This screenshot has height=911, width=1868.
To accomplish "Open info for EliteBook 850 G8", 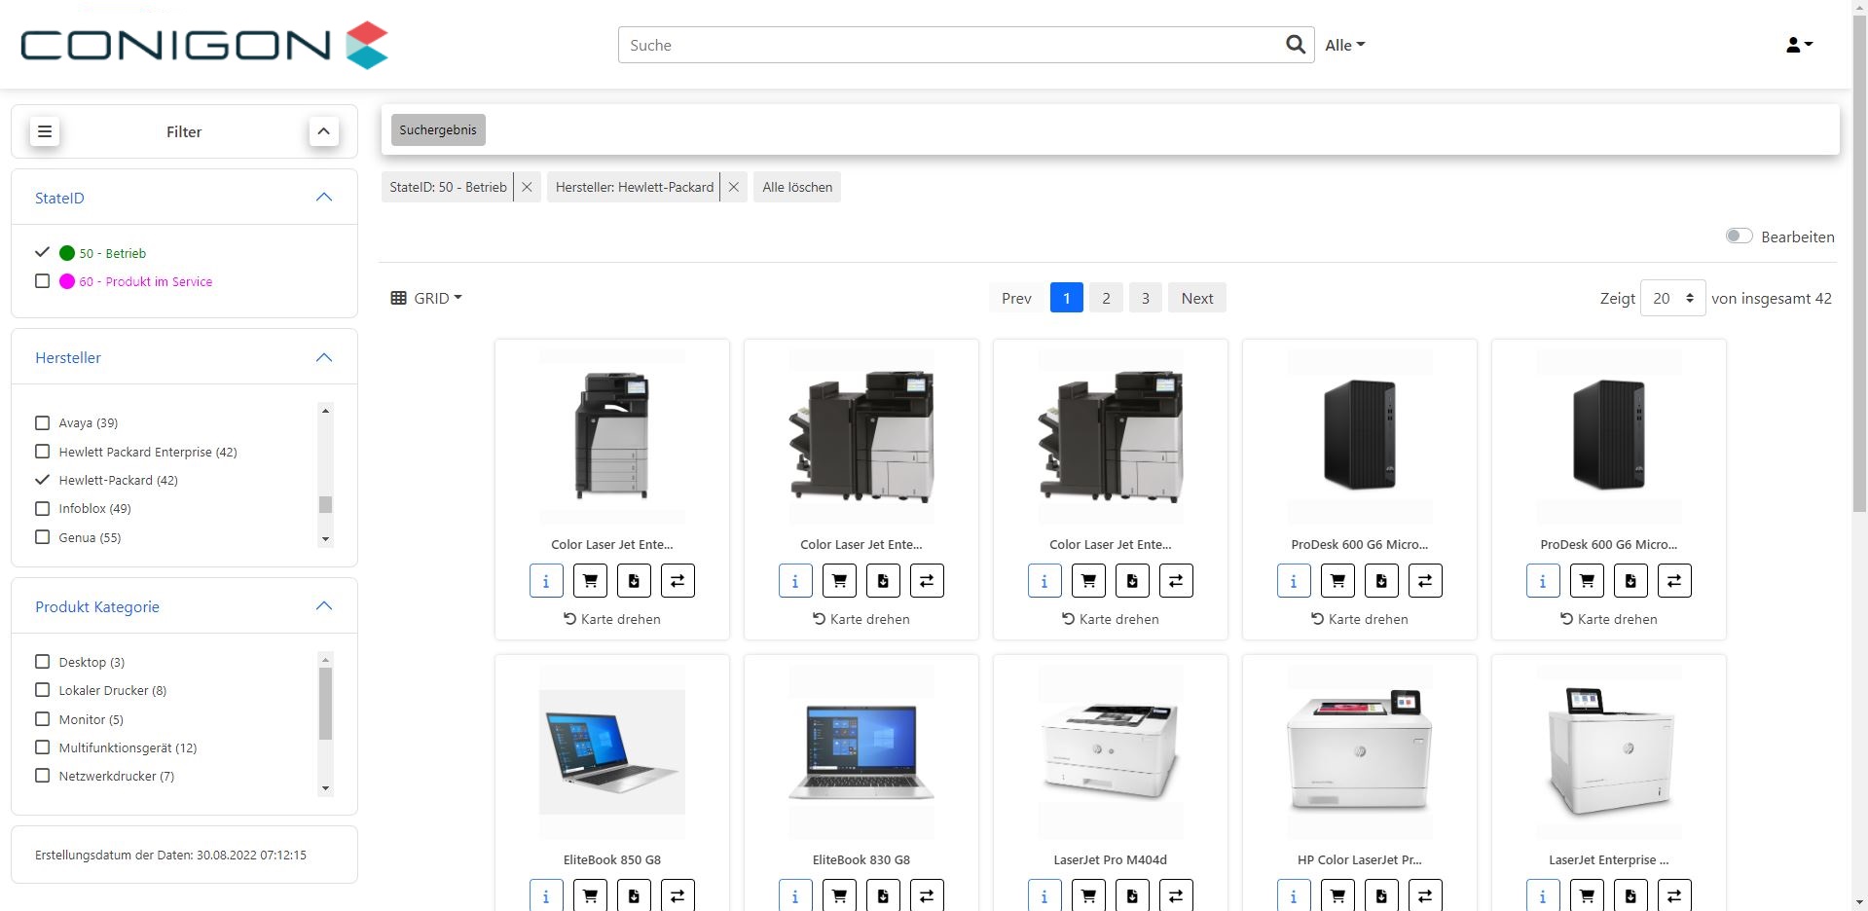I will tap(546, 895).
